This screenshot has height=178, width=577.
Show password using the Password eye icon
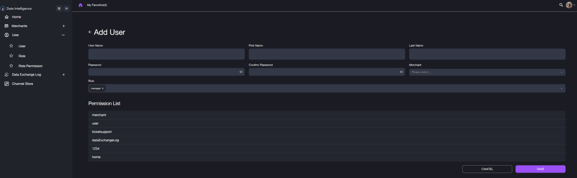(241, 72)
